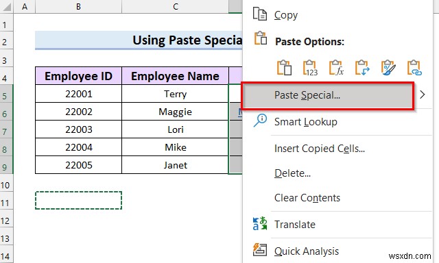Select row 5 header

pos(6,94)
